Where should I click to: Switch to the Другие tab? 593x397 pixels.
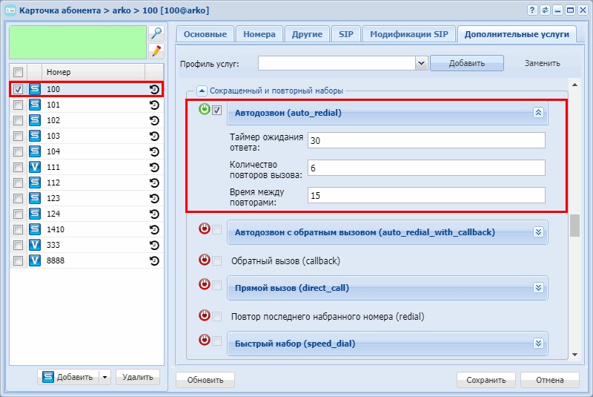pyautogui.click(x=307, y=34)
